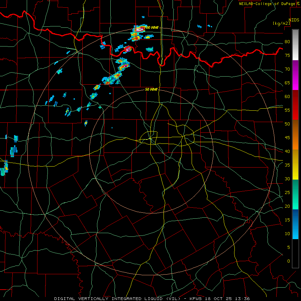The height and width of the screenshot is (301, 301).
Task: Click the color scale value 5
Action: tap(289, 247)
